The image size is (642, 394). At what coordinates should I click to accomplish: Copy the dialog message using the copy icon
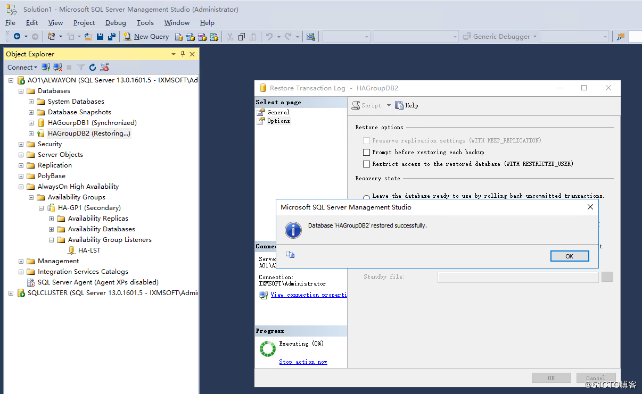[290, 255]
